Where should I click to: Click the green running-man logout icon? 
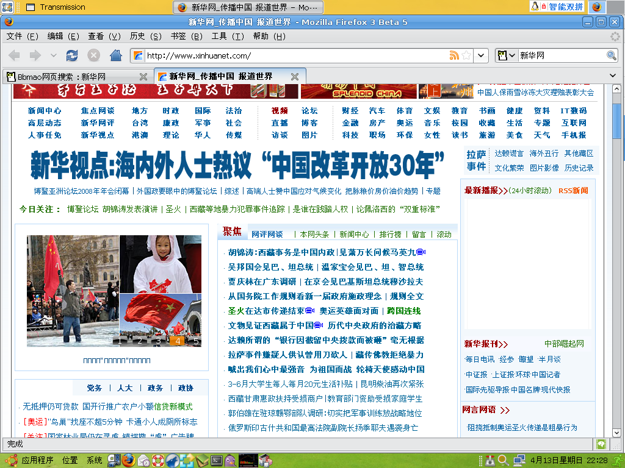(x=618, y=461)
